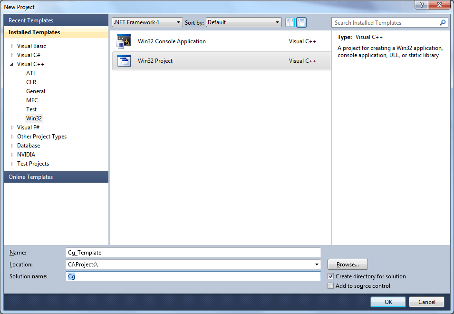Select General under Visual C++

pyautogui.click(x=36, y=91)
